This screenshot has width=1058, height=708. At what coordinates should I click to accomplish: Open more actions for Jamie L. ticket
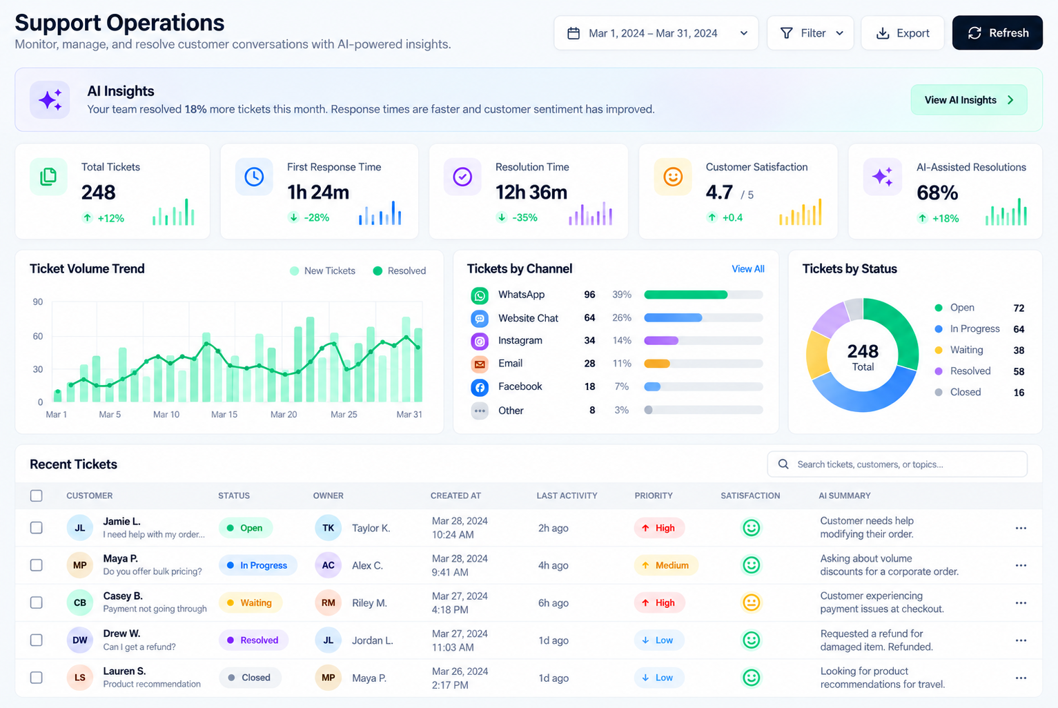coord(1021,528)
